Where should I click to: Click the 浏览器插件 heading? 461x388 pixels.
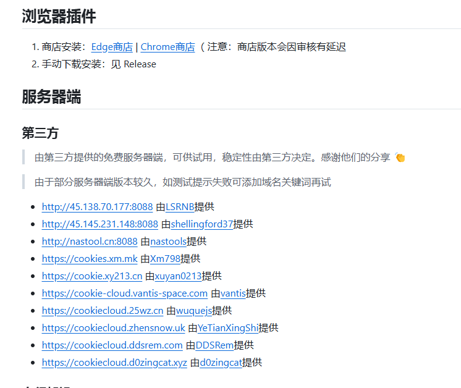(x=59, y=17)
